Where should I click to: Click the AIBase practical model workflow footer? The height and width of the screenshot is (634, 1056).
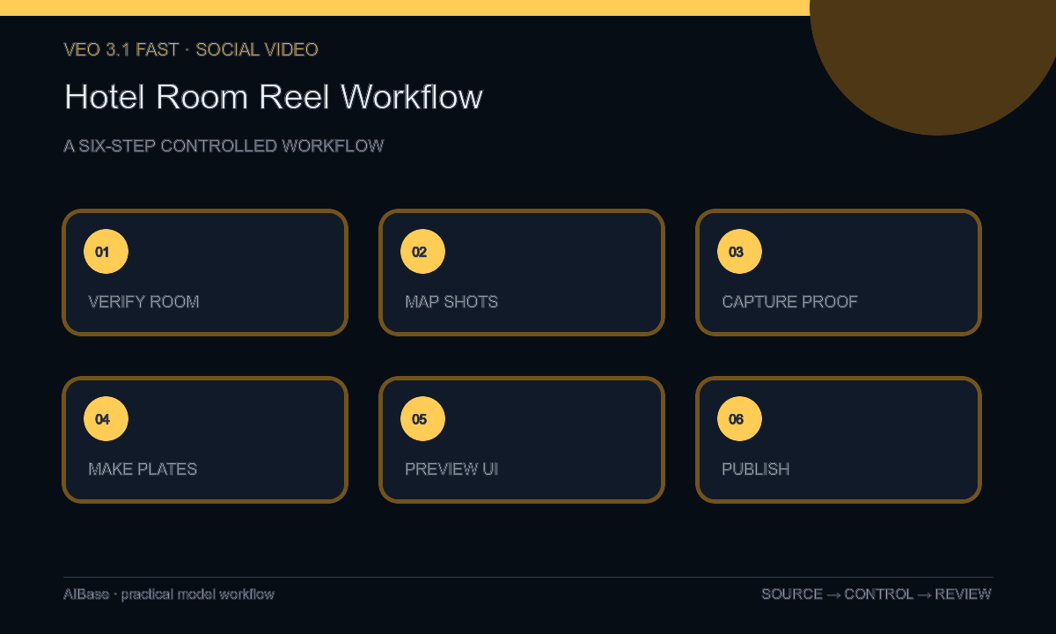pyautogui.click(x=169, y=594)
